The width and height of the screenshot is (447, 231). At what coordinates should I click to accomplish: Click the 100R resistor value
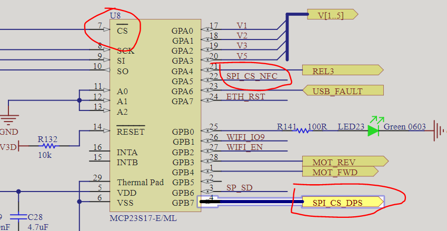pos(317,126)
